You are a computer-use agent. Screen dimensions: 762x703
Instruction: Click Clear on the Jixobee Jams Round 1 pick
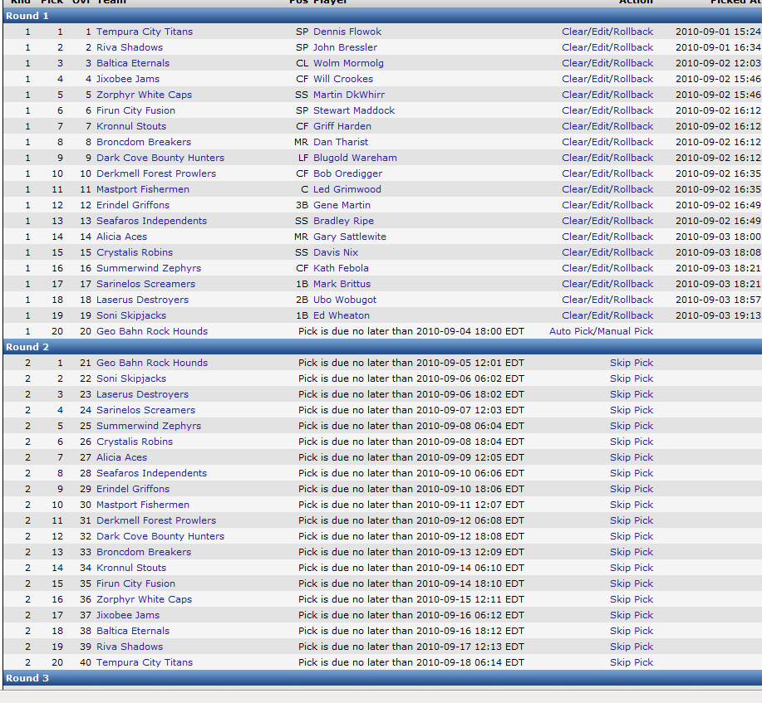pyautogui.click(x=574, y=79)
